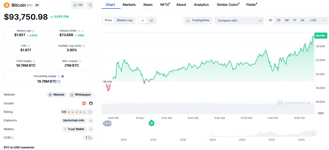
Task: Open the TradingView chart button
Action: coord(198,20)
